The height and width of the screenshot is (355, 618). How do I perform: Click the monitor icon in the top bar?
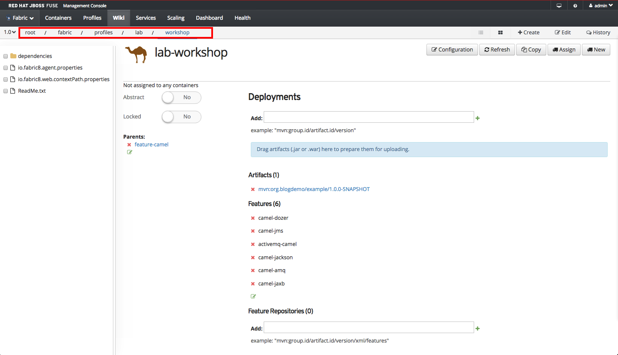[x=559, y=6]
